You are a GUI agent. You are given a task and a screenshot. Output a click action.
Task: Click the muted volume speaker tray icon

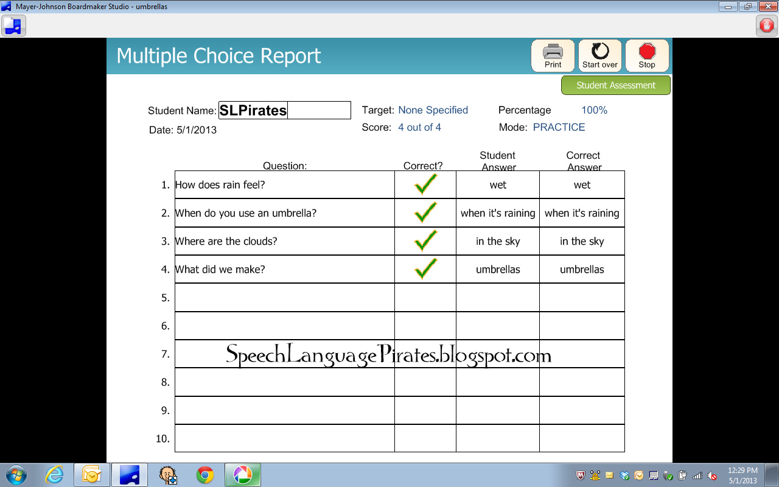712,475
